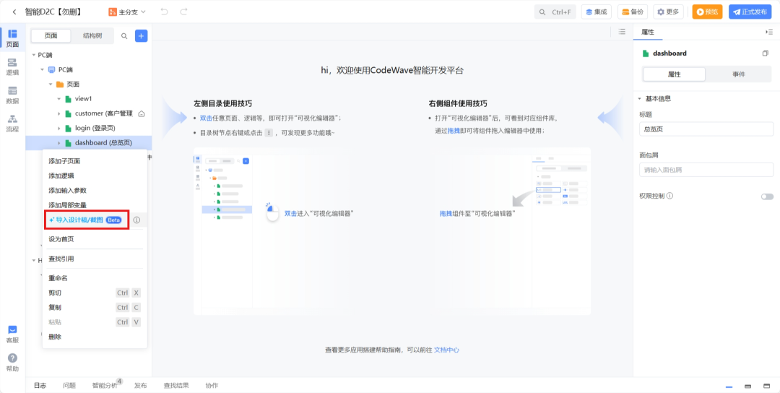This screenshot has width=780, height=393.
Task: Click the 标题 input containing 总览页
Action: click(706, 129)
